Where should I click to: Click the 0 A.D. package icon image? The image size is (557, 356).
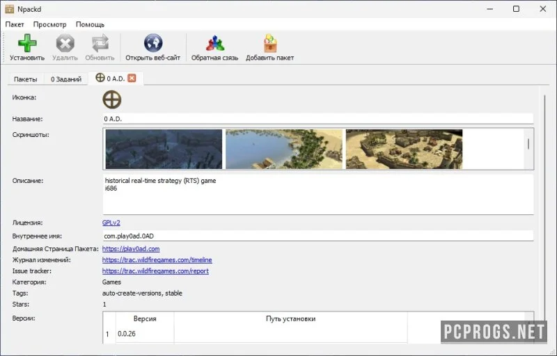pyautogui.click(x=112, y=99)
